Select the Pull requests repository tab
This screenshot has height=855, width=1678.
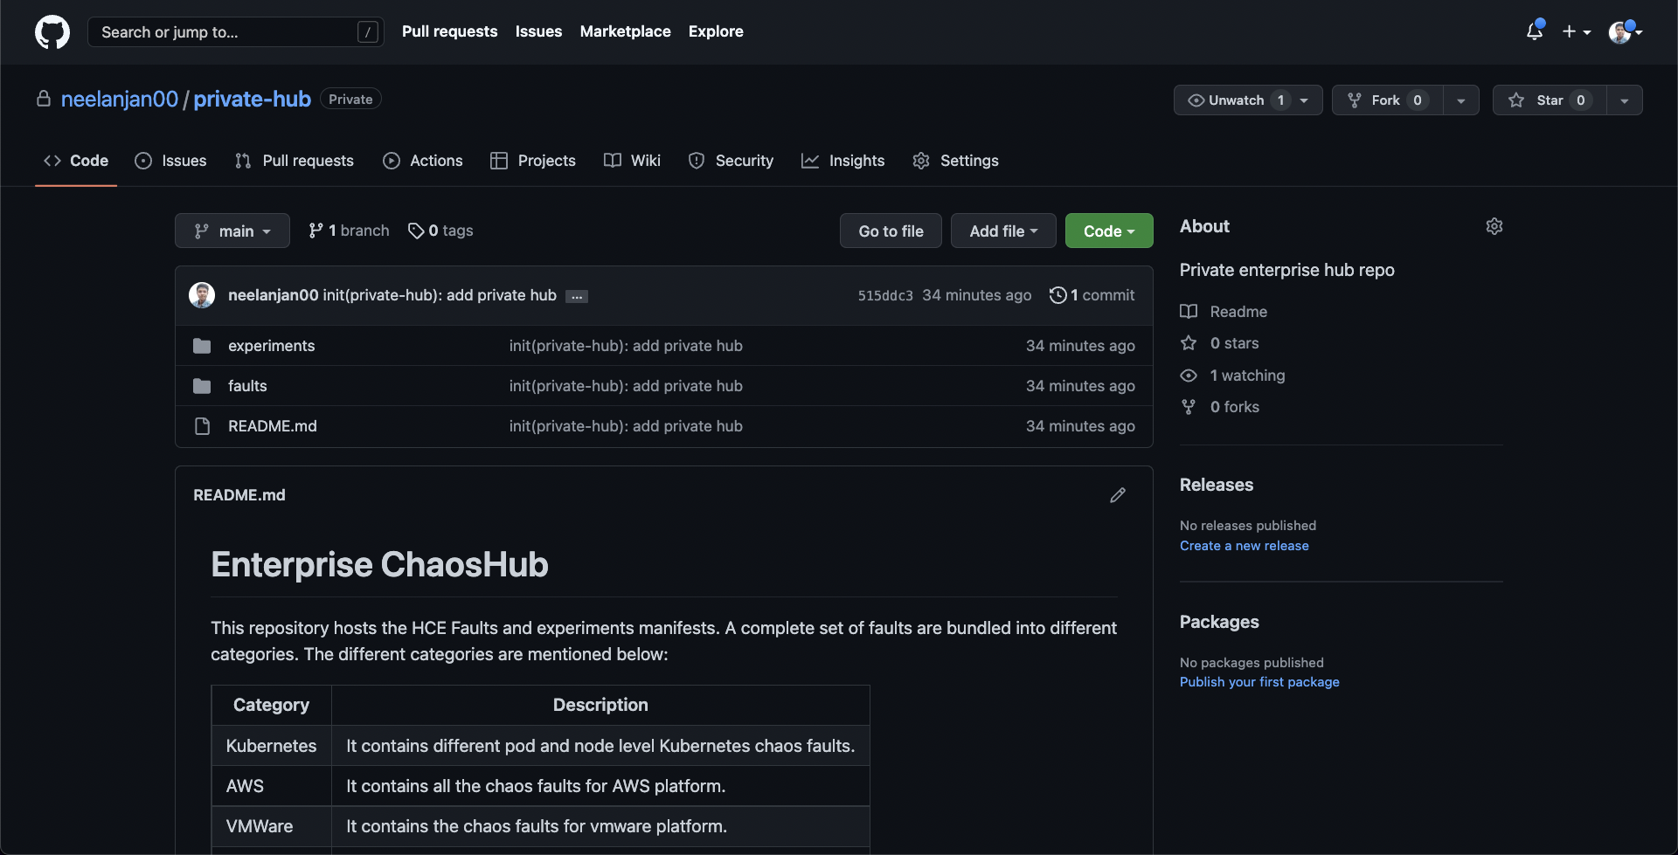(x=295, y=161)
